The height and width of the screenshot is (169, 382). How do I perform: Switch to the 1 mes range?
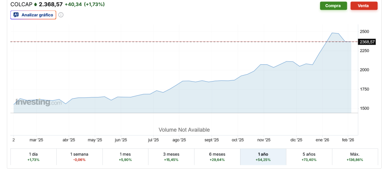125,157
